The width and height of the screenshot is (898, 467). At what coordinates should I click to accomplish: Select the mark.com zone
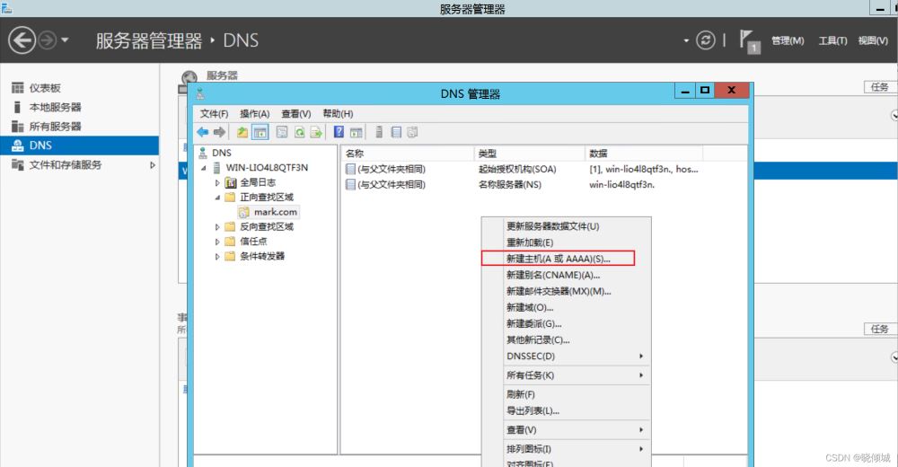click(276, 212)
